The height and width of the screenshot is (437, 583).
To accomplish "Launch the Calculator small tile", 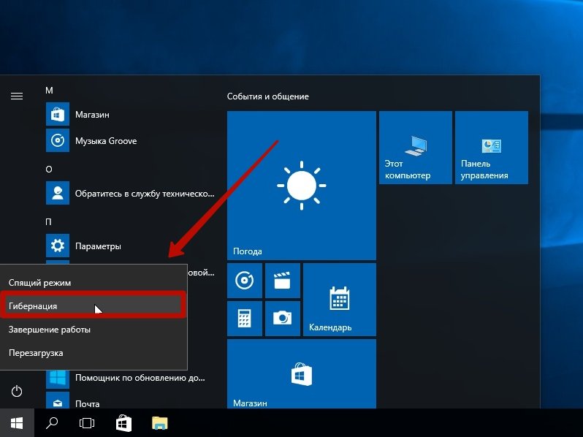I will click(245, 318).
